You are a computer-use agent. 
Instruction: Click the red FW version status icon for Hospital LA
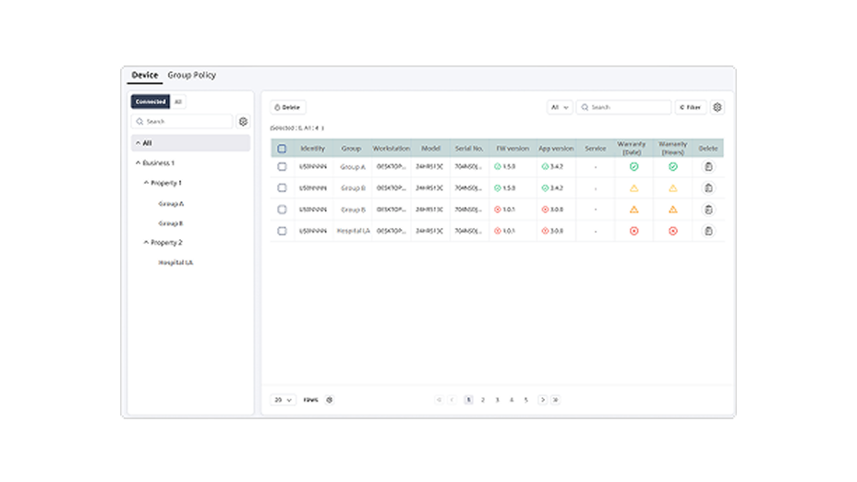(498, 231)
